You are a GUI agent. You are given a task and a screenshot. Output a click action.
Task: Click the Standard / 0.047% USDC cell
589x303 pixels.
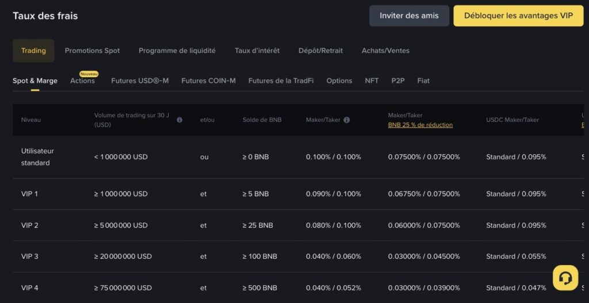point(516,288)
